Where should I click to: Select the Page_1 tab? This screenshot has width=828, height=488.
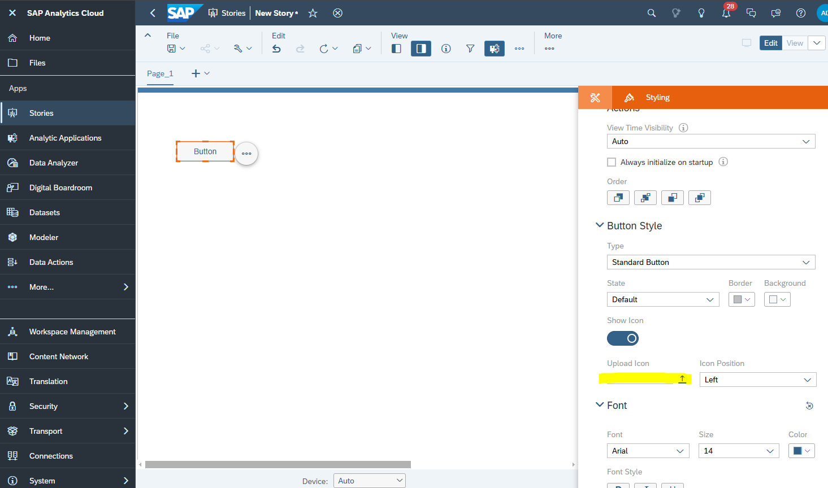(160, 73)
